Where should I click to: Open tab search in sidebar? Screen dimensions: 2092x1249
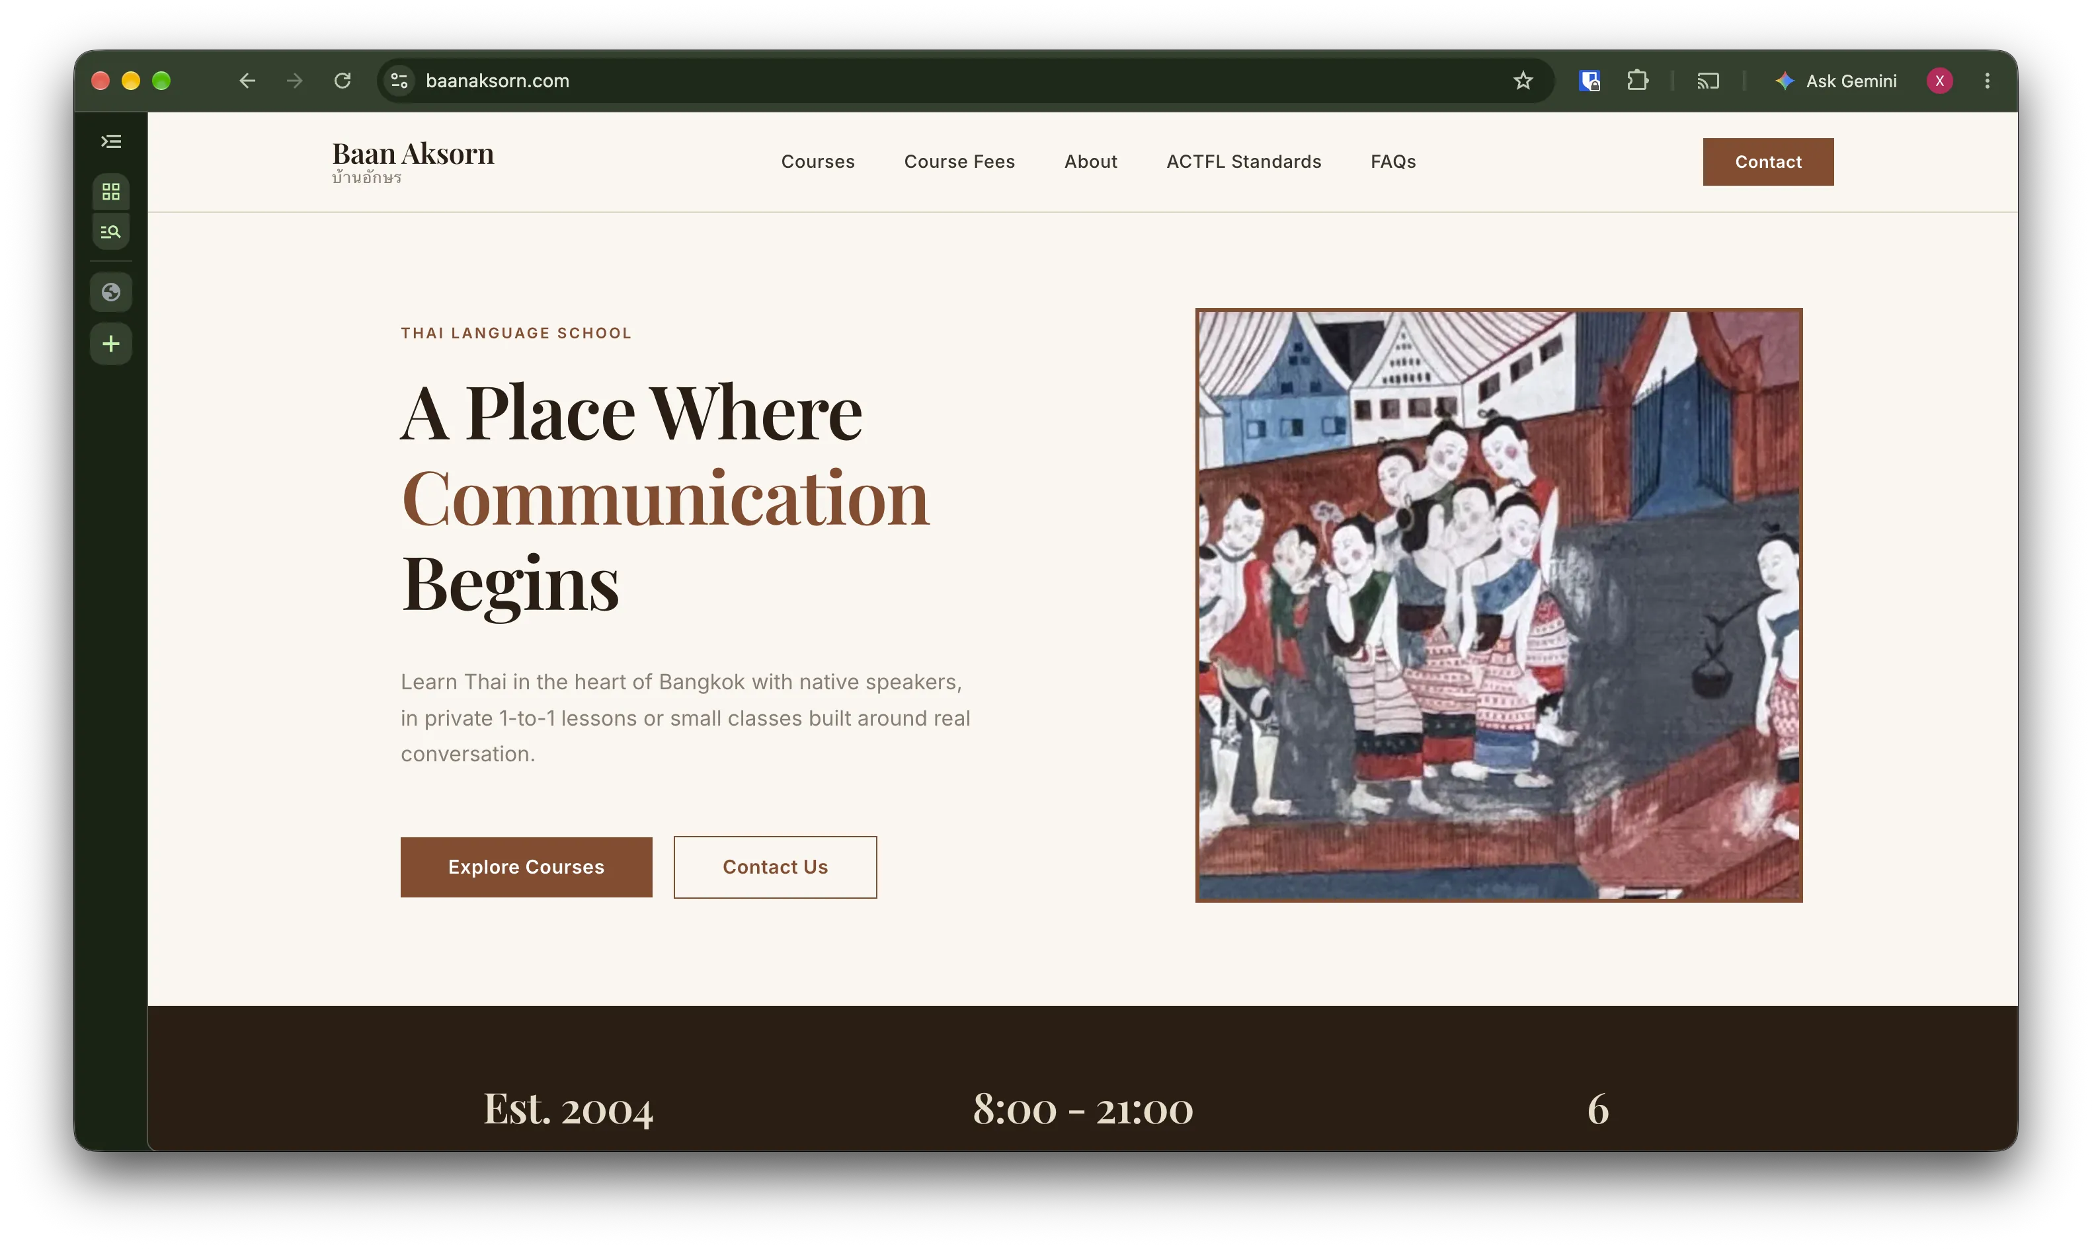pyautogui.click(x=111, y=231)
